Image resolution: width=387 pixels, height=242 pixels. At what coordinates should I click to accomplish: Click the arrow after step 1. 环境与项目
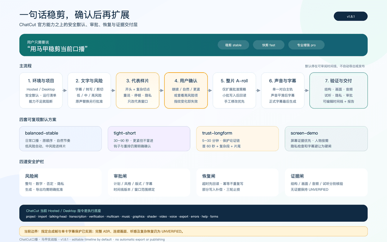click(65, 90)
